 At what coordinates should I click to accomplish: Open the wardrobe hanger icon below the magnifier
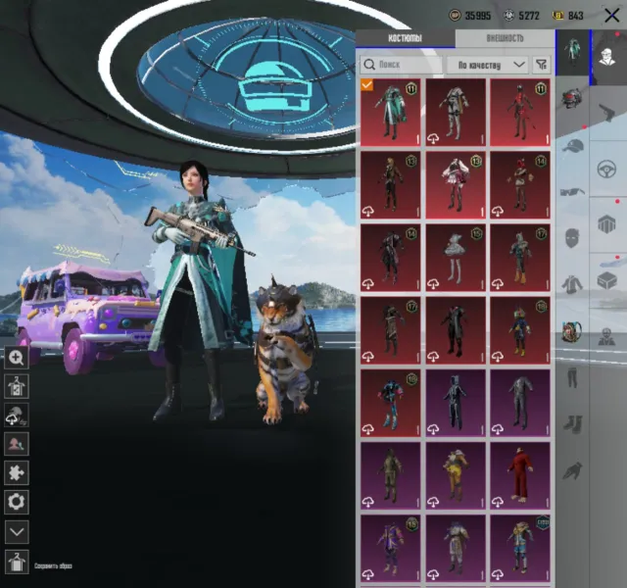pos(17,386)
